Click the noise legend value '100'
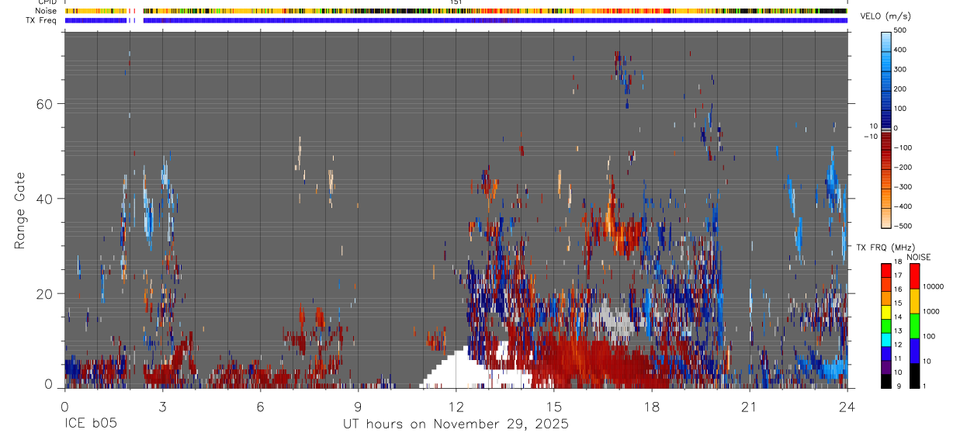This screenshot has width=953, height=440. click(x=930, y=336)
